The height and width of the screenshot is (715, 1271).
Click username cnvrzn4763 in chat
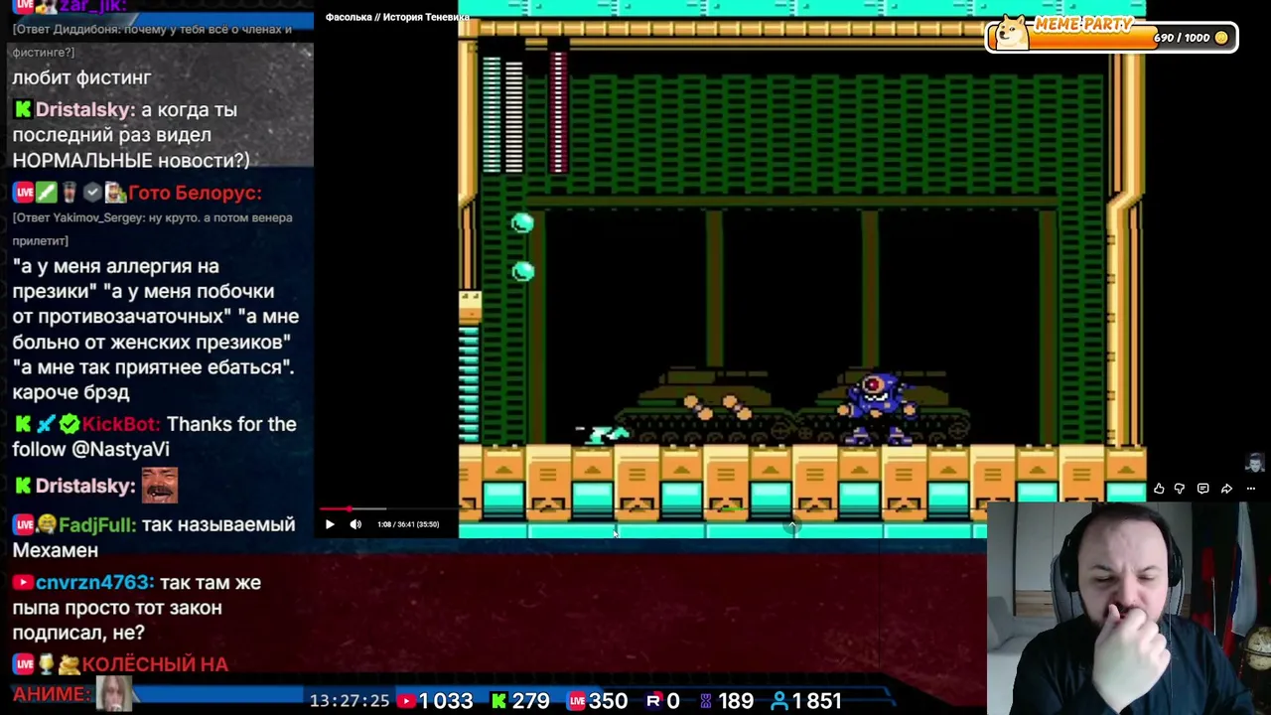point(94,583)
